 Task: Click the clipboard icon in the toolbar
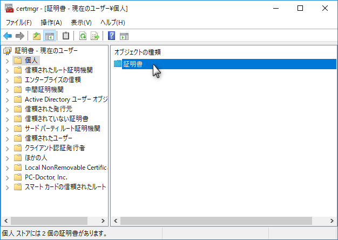click(66, 36)
